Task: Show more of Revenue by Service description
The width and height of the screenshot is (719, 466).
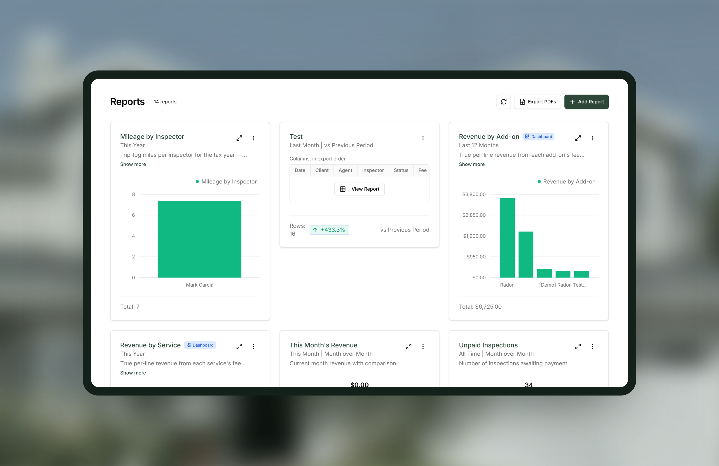Action: (133, 373)
